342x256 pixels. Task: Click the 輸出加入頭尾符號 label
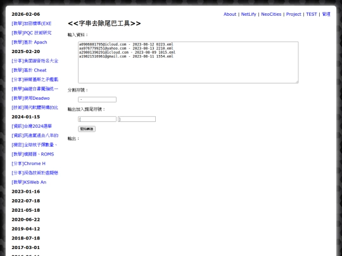pyautogui.click(x=86, y=109)
